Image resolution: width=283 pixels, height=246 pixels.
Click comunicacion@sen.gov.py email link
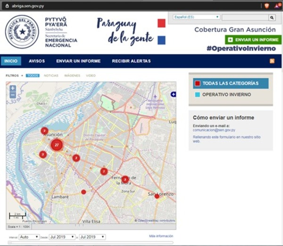click(x=214, y=130)
